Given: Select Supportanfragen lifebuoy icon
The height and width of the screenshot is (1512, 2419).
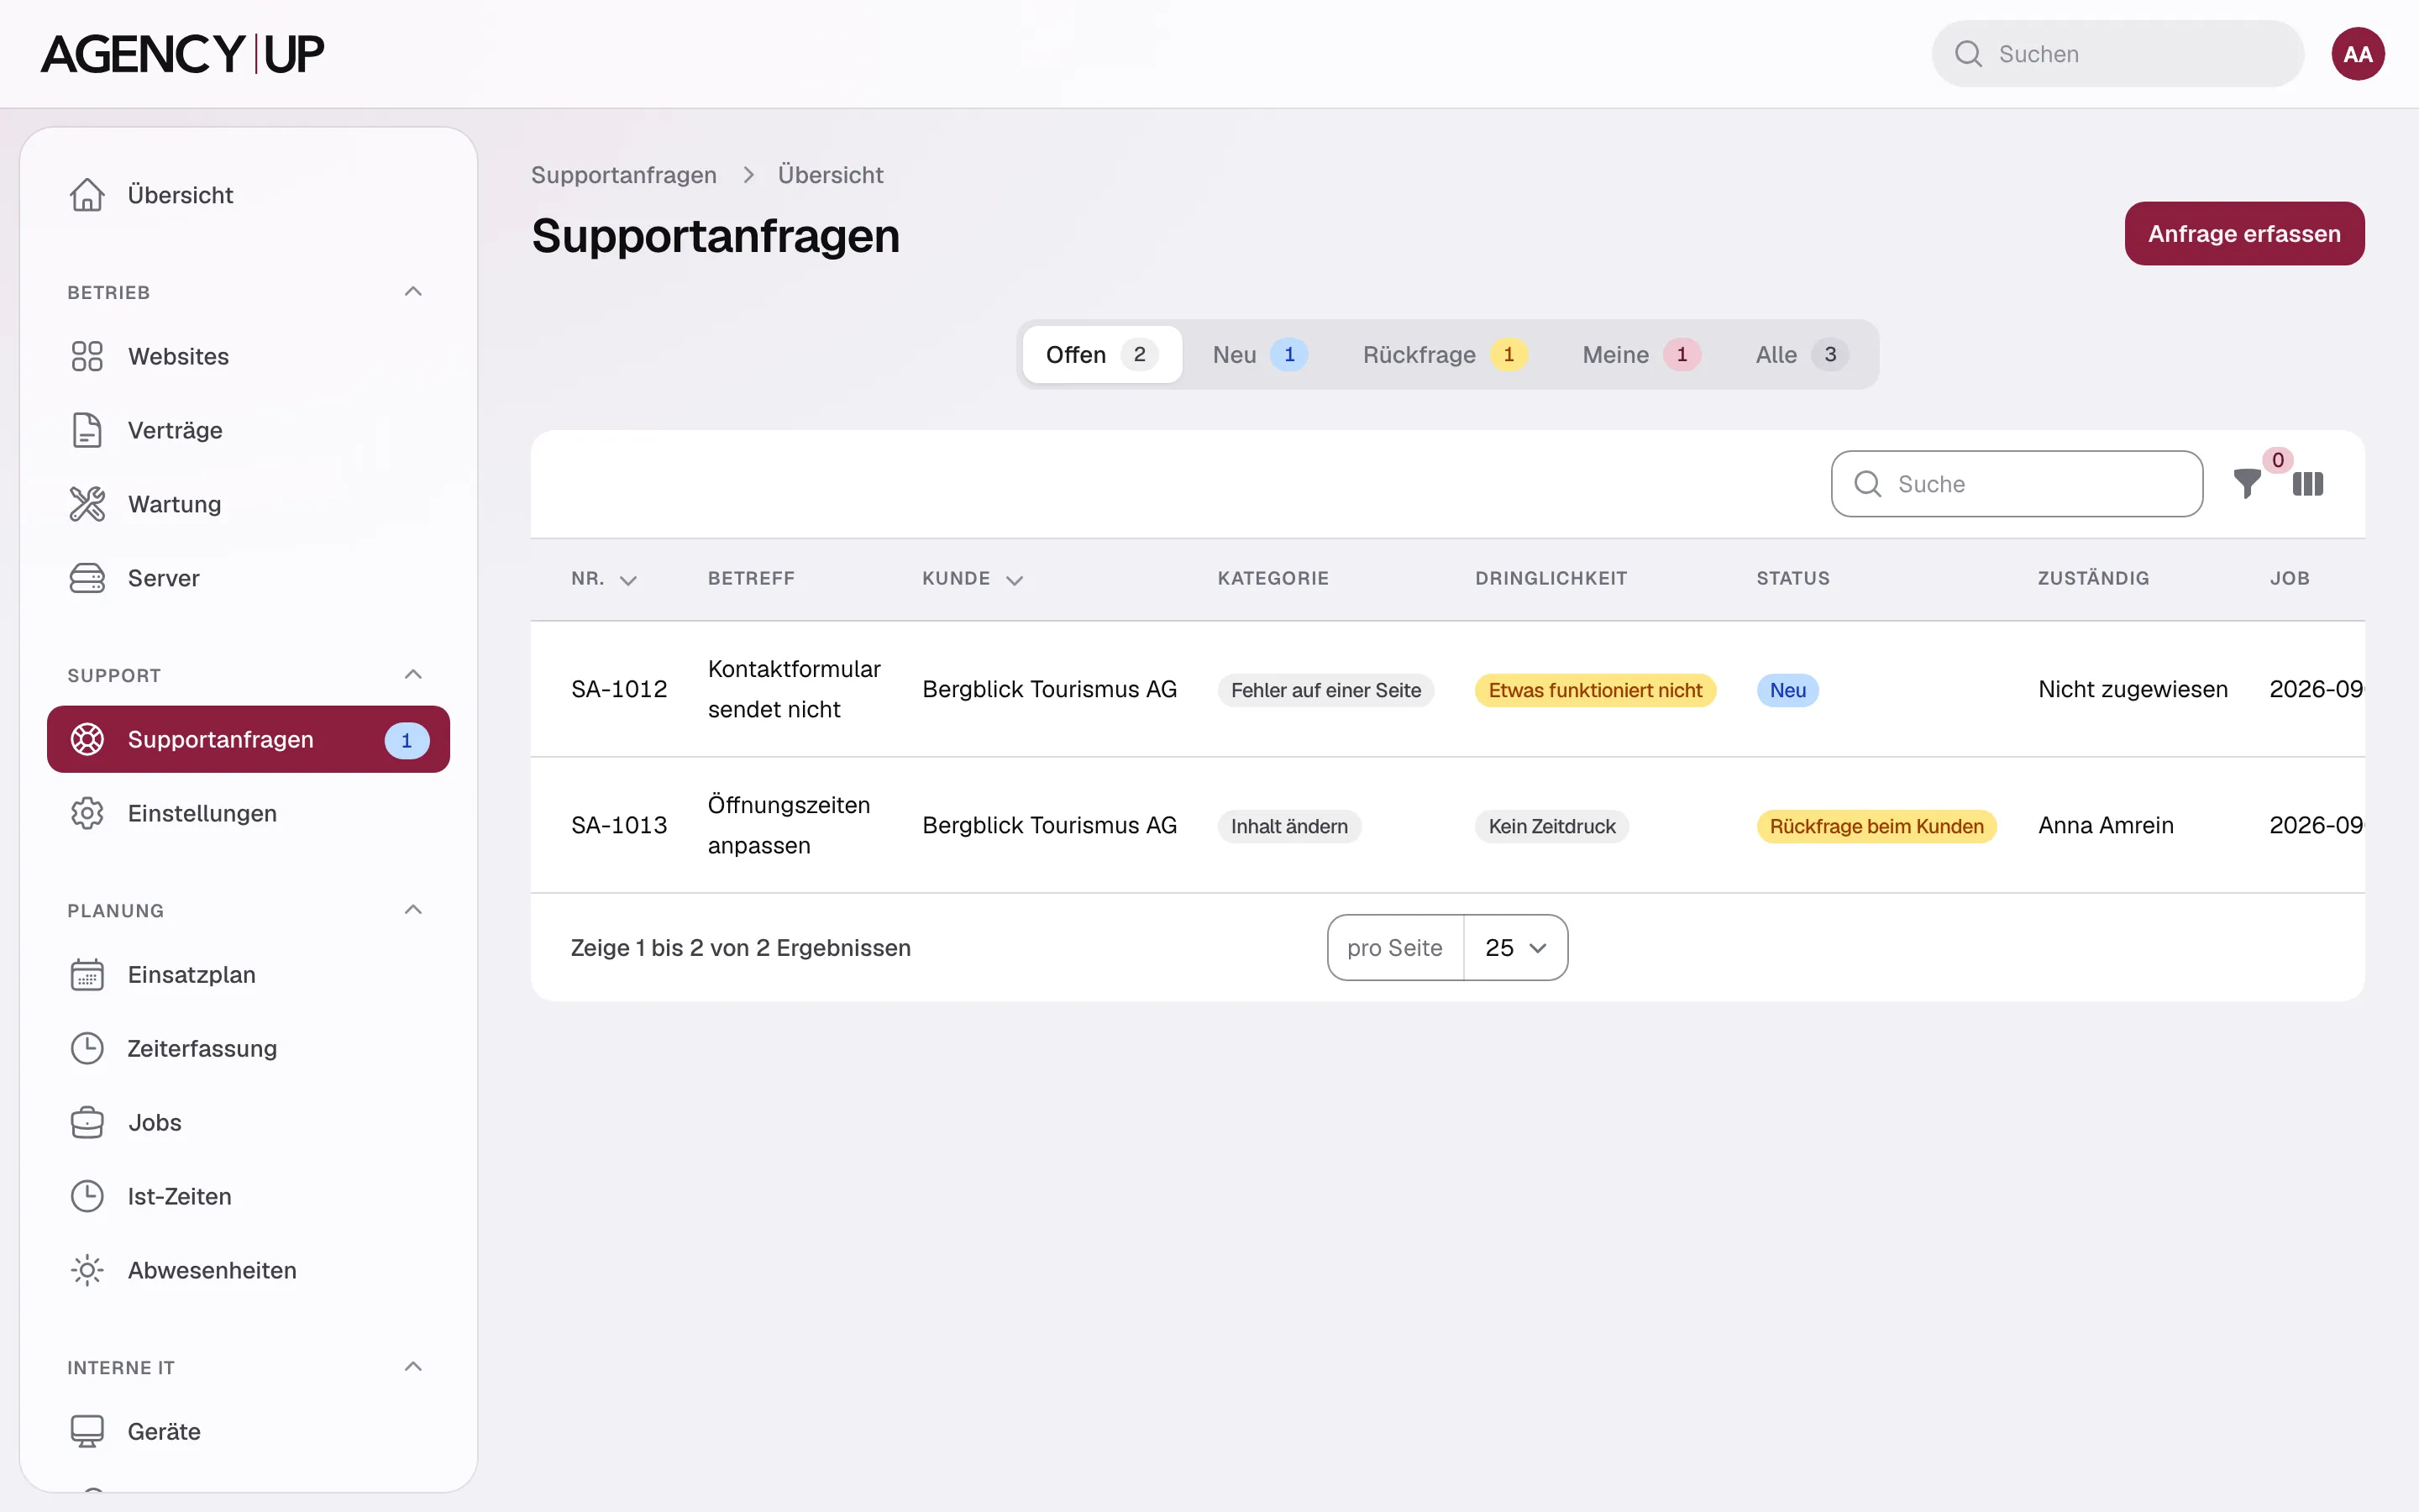Looking at the screenshot, I should [x=87, y=739].
